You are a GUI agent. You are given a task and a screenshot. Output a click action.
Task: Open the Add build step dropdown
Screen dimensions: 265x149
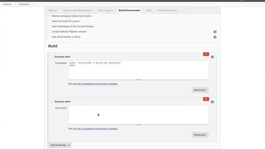point(60,145)
